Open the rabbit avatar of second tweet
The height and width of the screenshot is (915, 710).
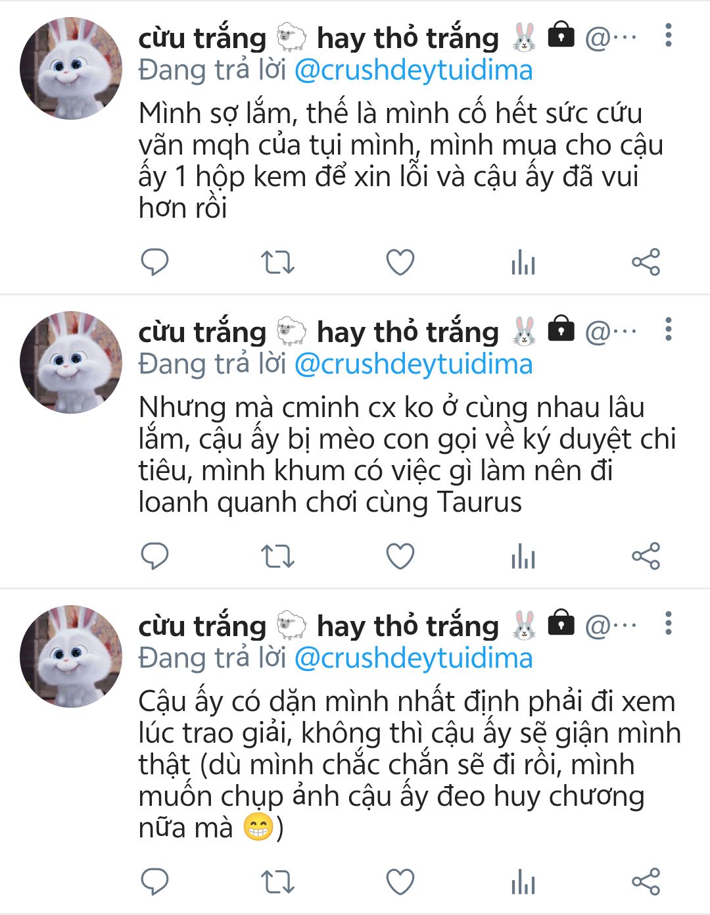pyautogui.click(x=71, y=362)
